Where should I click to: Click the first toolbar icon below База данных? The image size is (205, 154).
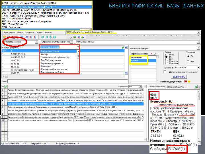pos(5,37)
